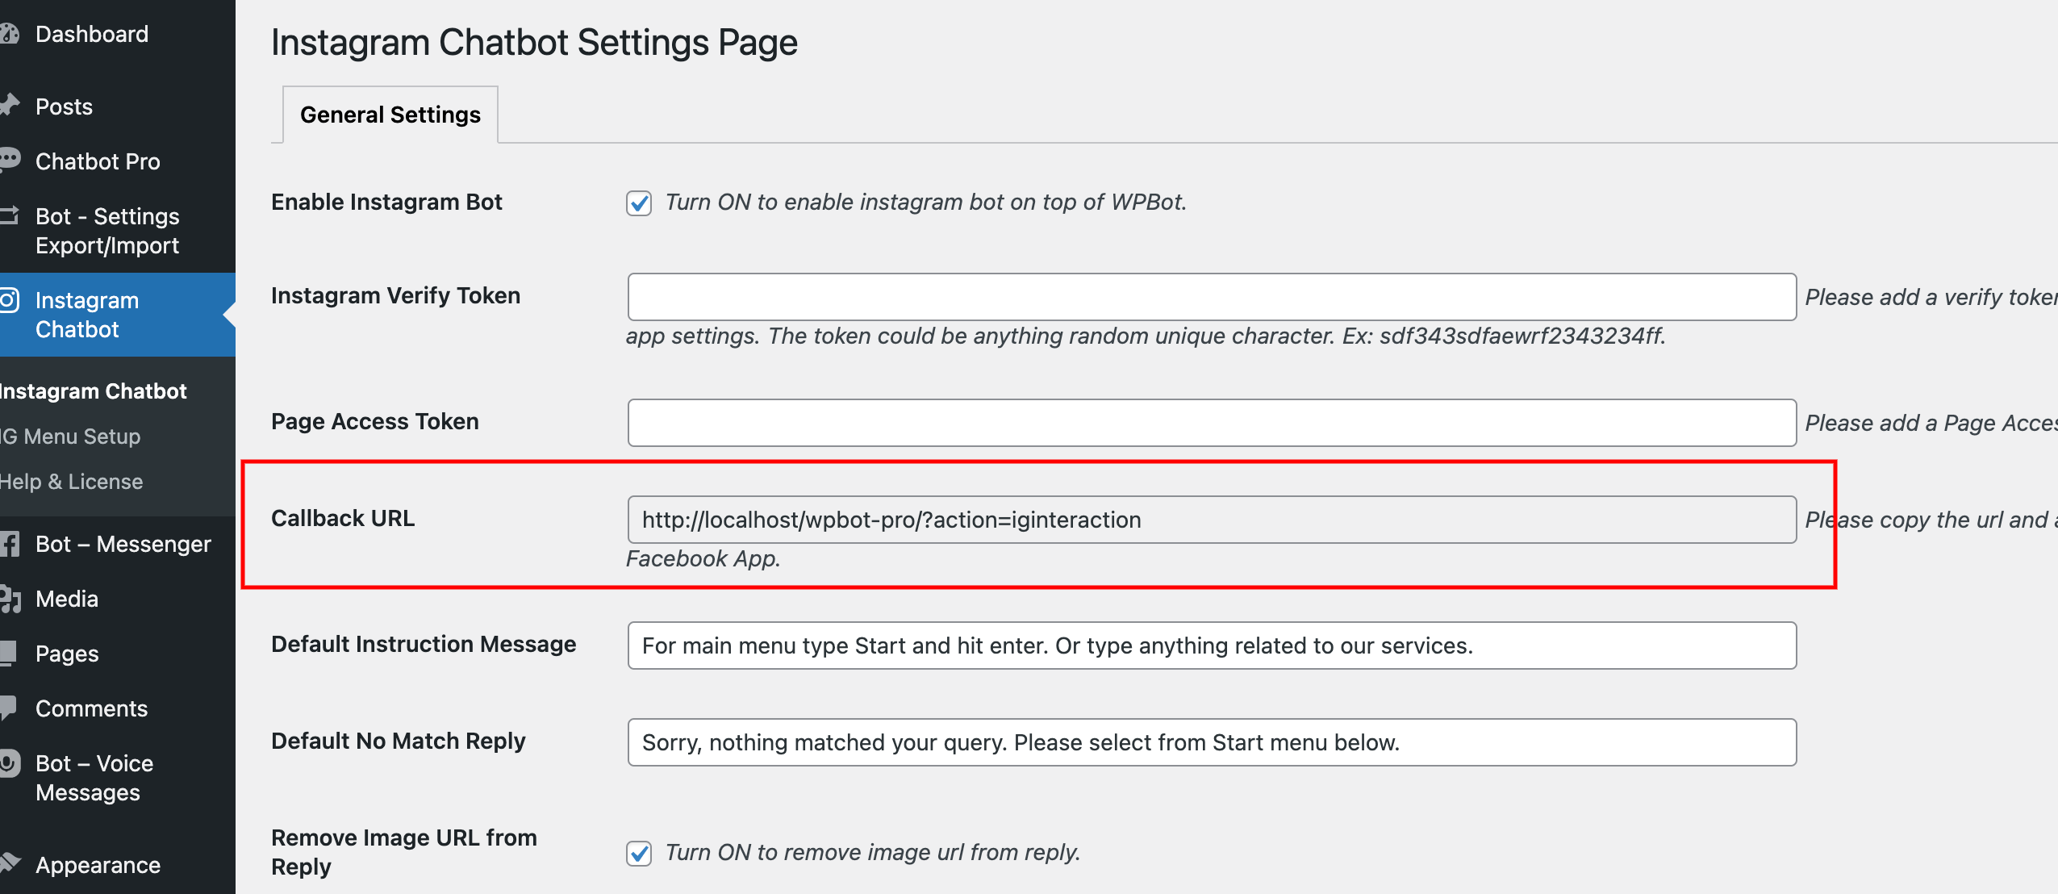This screenshot has width=2058, height=894.
Task: Open the General Settings tab
Action: [390, 115]
